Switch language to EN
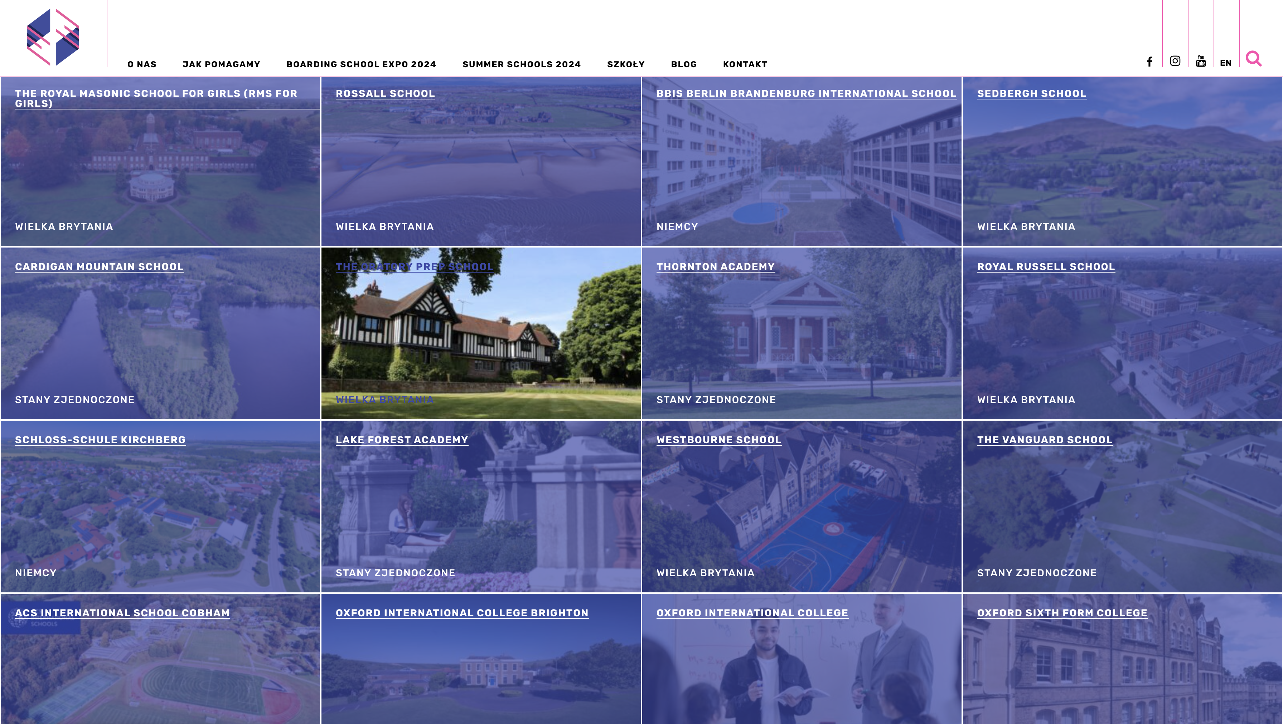The height and width of the screenshot is (724, 1283). [x=1226, y=63]
